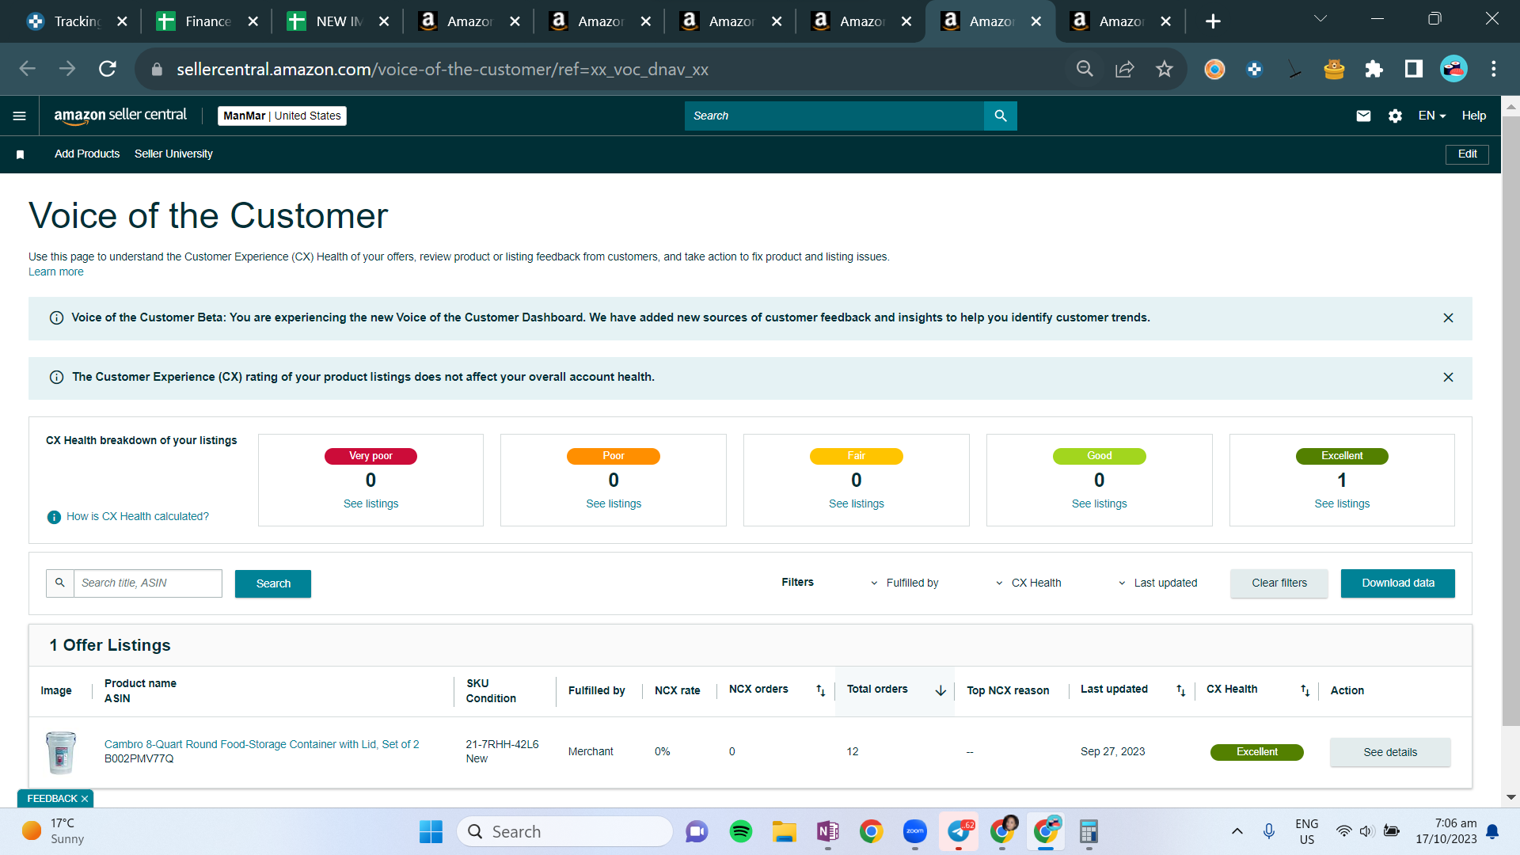Click the Edit button in navigation bar
This screenshot has height=855, width=1520.
coord(1467,154)
